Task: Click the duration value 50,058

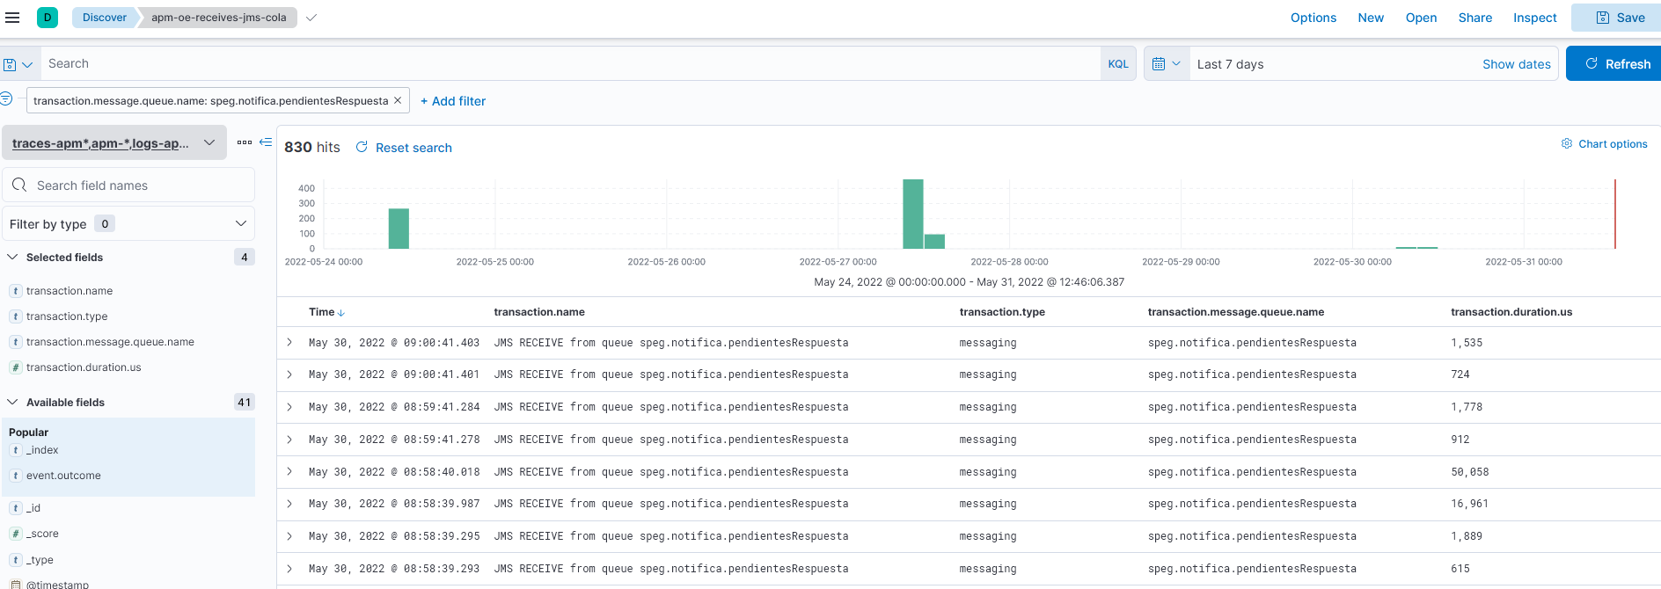Action: pos(1469,472)
